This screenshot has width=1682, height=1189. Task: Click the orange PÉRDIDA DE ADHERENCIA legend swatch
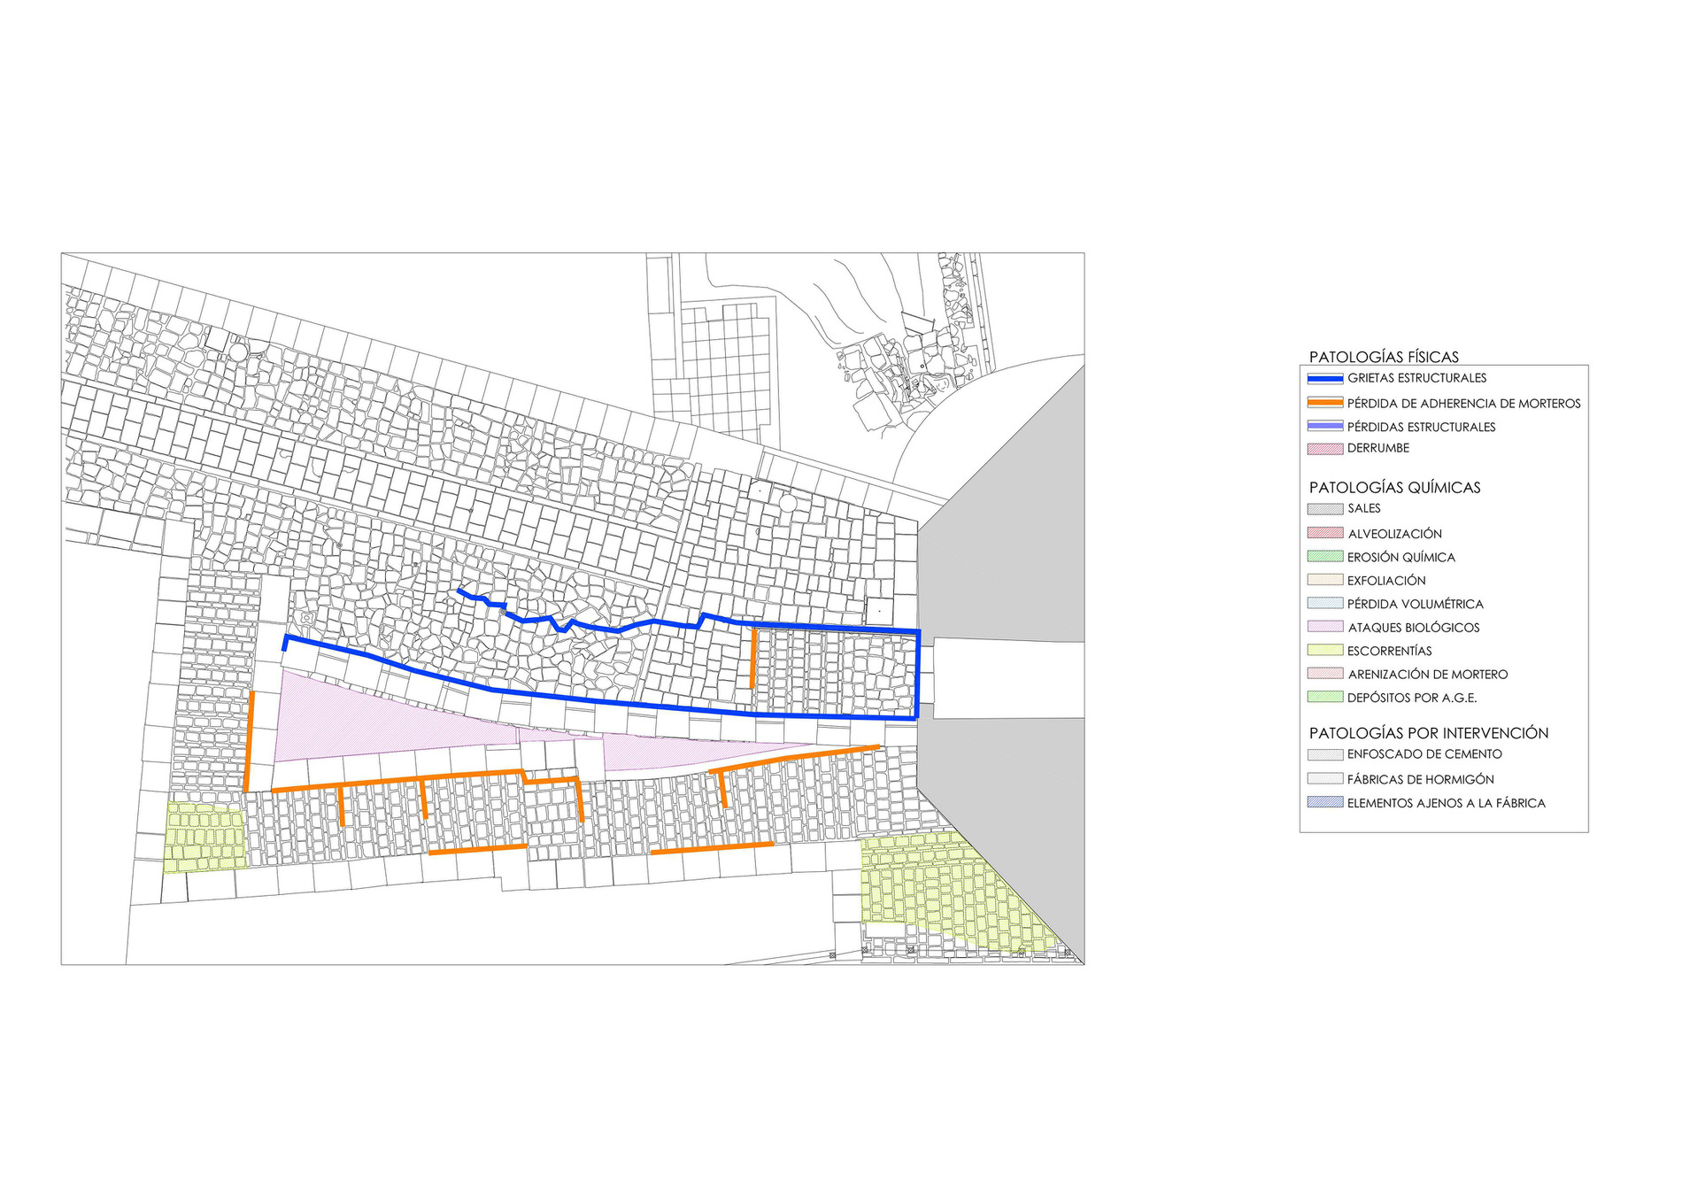pos(1324,403)
